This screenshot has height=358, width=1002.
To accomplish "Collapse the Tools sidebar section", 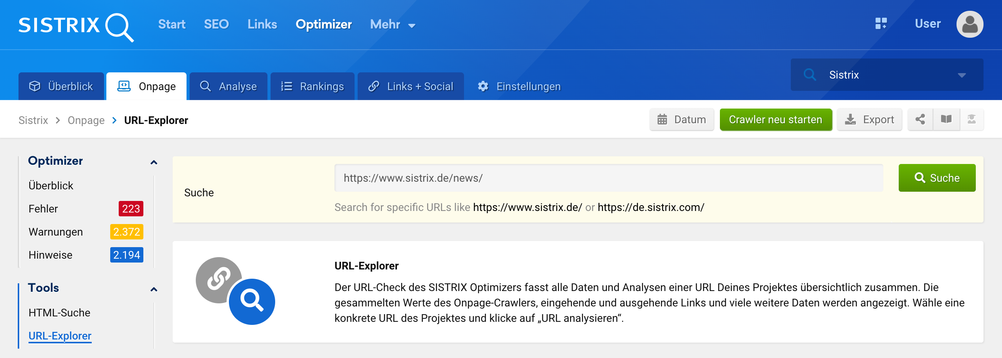I will (x=154, y=289).
